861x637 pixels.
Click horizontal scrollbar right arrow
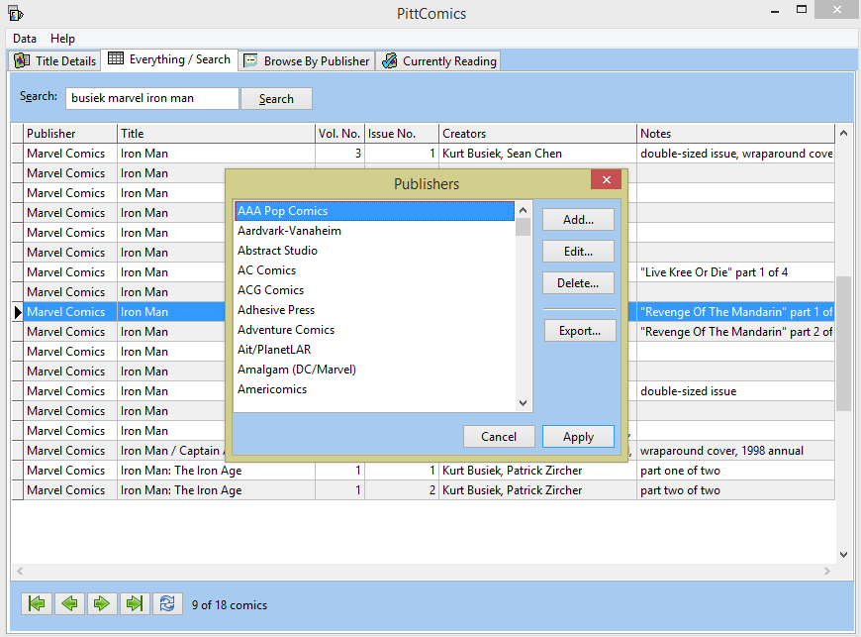click(827, 571)
